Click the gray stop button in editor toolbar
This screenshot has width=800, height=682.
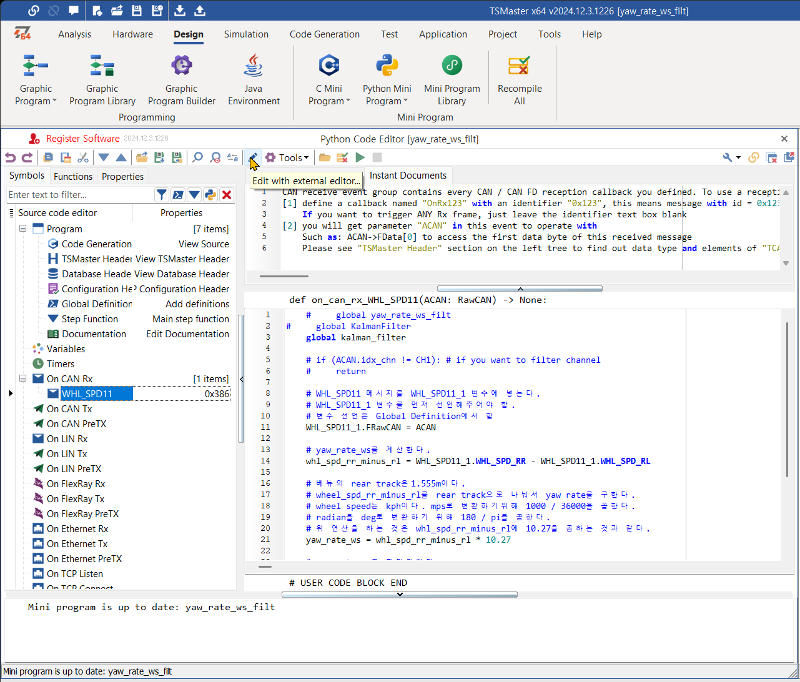coord(377,158)
